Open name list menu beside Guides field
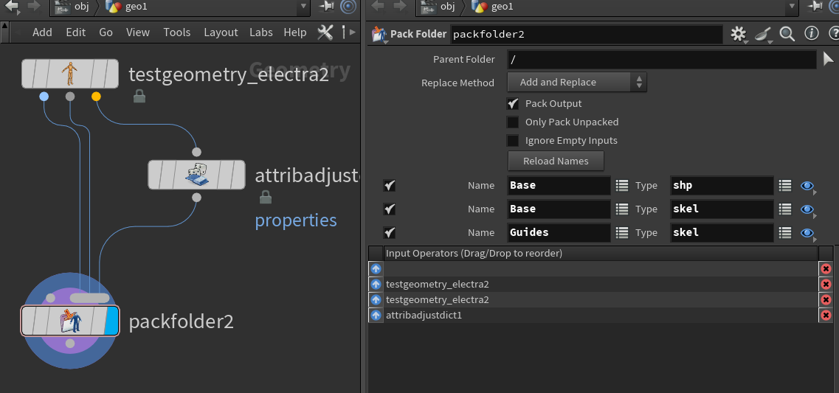Viewport: 839px width, 393px height. (622, 233)
